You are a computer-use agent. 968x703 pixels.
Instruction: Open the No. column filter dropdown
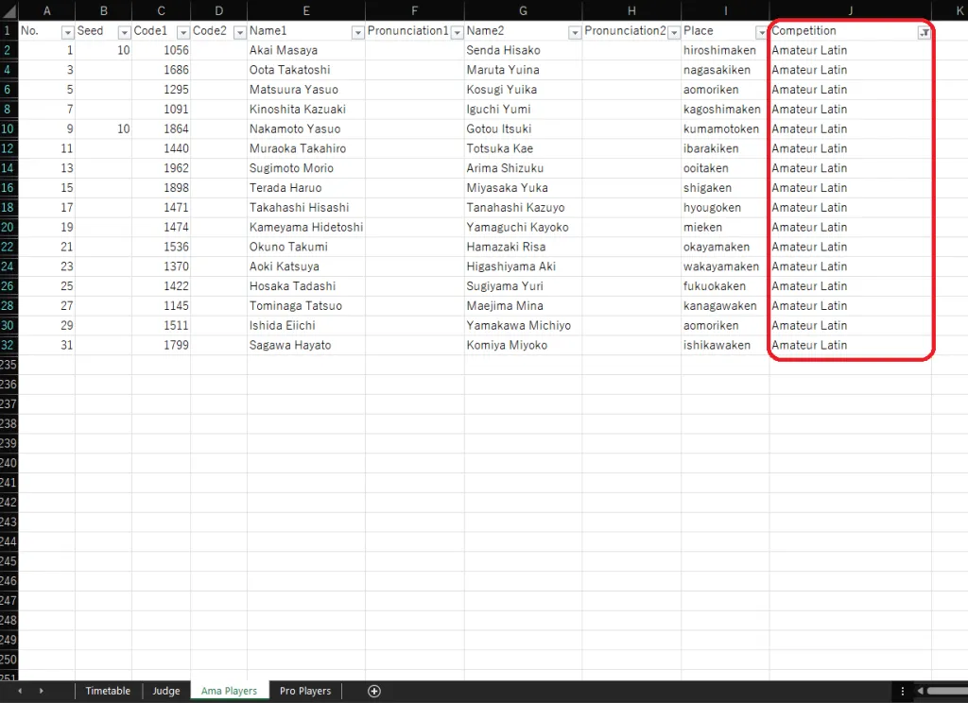click(67, 32)
